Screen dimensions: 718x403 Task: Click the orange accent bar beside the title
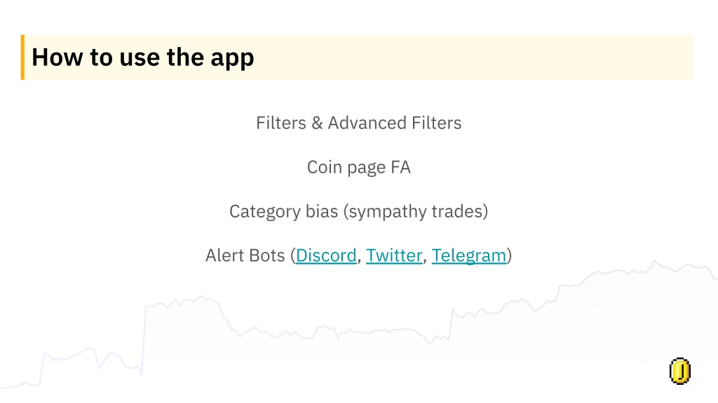[x=22, y=57]
